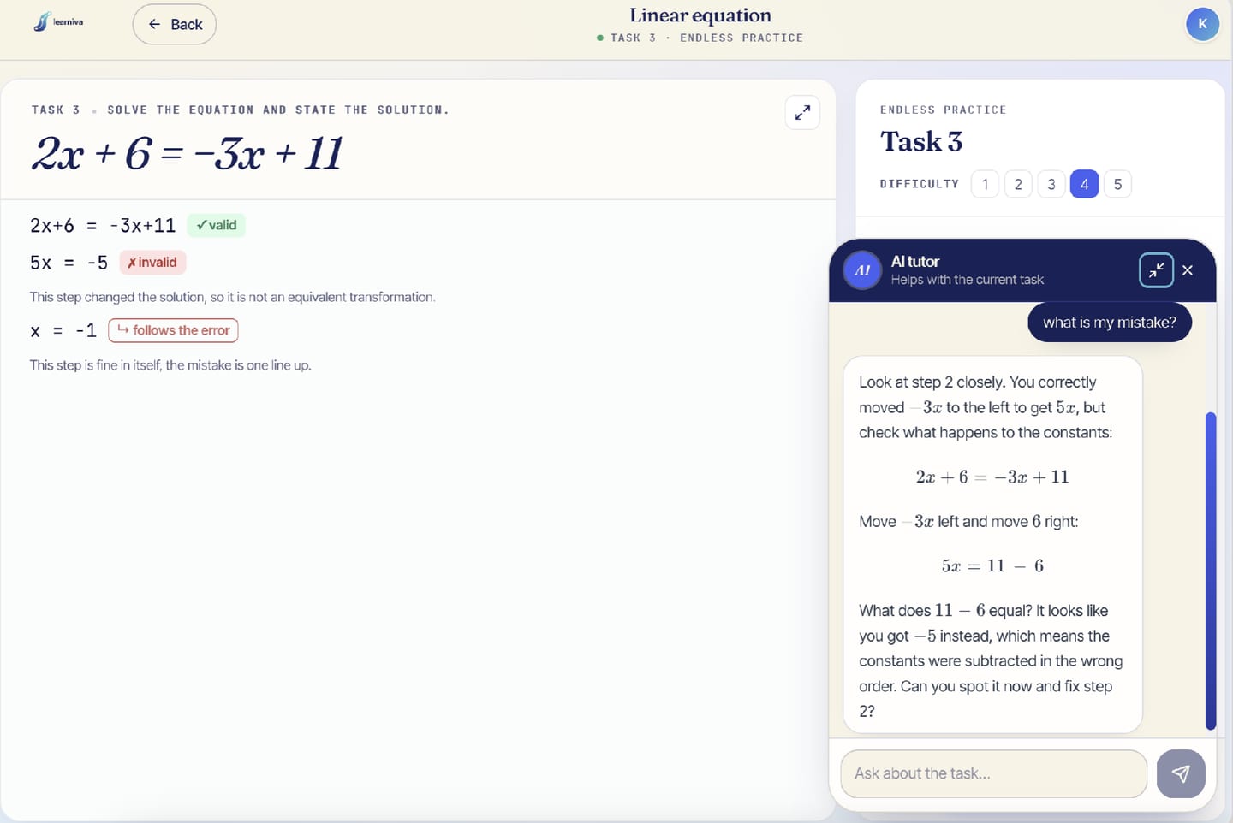
Task: Open the user avatar K menu
Action: coord(1202,24)
